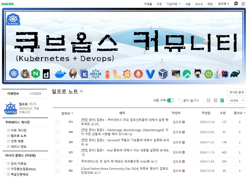
Task: Select checkbox for post 338
Action: pos(57,142)
